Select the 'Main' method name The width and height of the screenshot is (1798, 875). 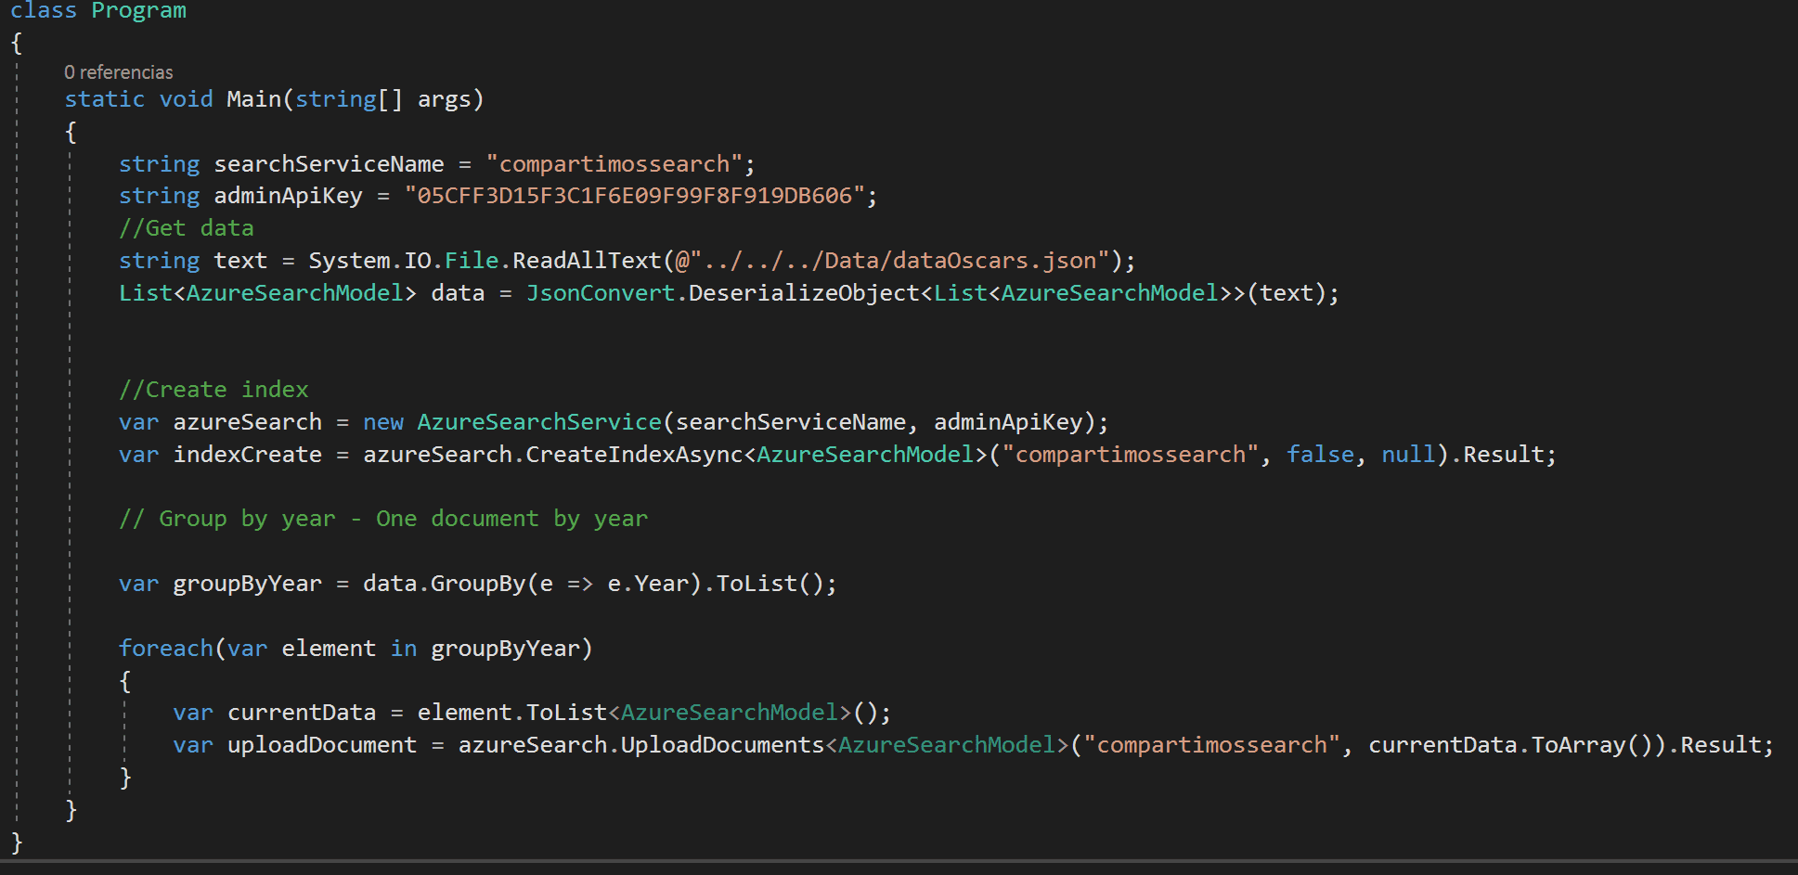tap(253, 99)
